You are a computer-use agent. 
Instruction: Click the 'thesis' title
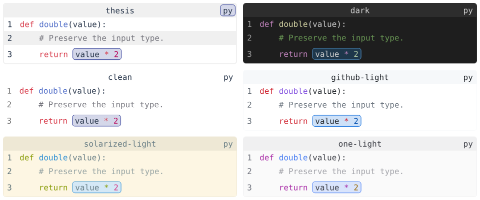tap(120, 10)
